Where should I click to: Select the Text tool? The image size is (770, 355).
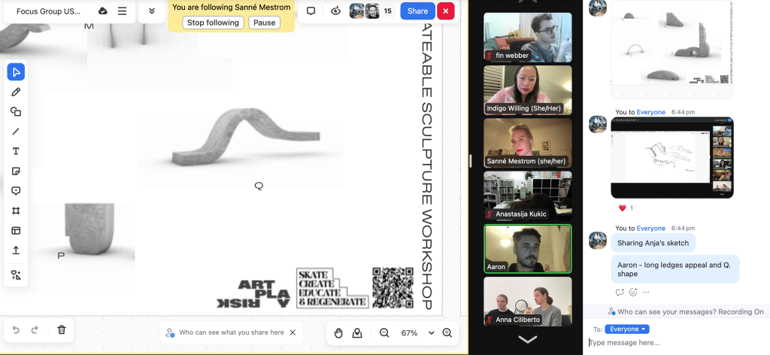click(16, 151)
